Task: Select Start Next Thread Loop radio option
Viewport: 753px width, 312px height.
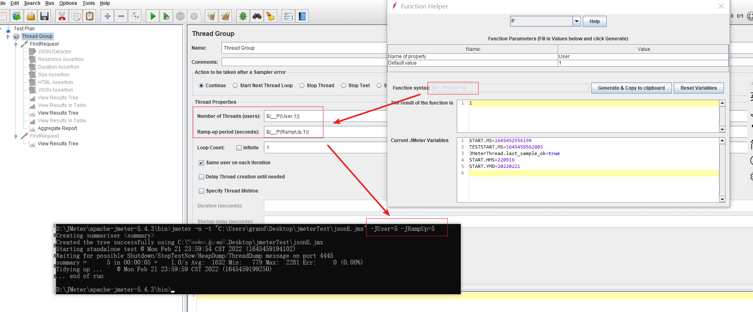Action: tap(235, 86)
